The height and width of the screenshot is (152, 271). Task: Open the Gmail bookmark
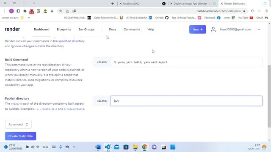[262, 18]
